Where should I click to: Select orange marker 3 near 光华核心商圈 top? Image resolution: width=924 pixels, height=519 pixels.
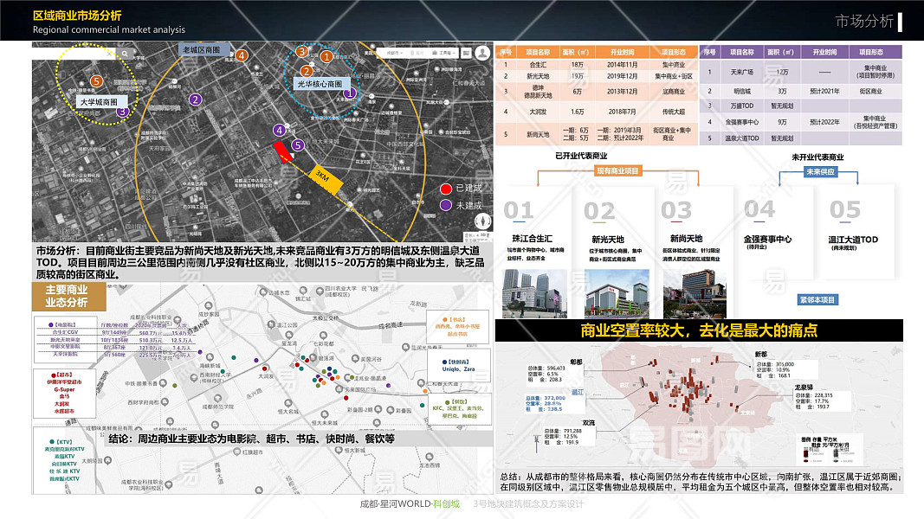coord(301,51)
